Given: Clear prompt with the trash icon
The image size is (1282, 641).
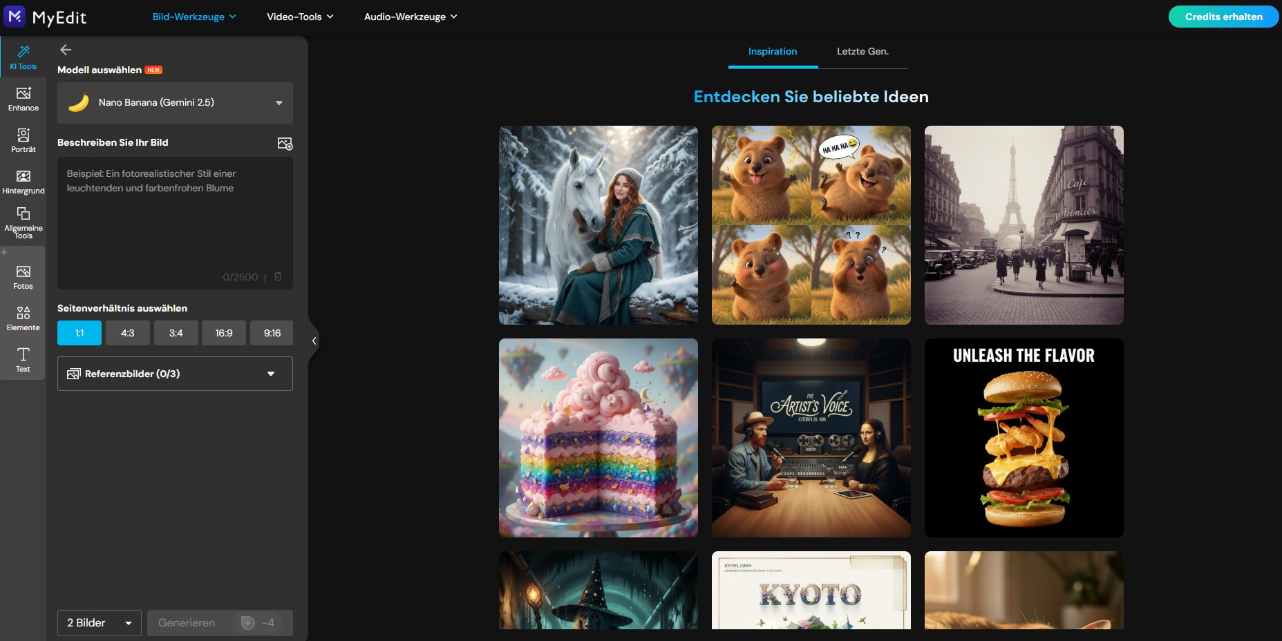Looking at the screenshot, I should click(x=278, y=276).
